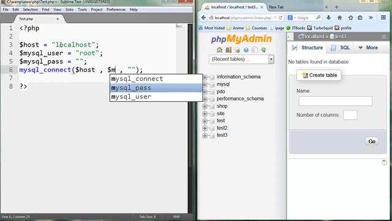Choose mysql_user from autocomplete list
This screenshot has height=221, width=392.
pos(156,97)
